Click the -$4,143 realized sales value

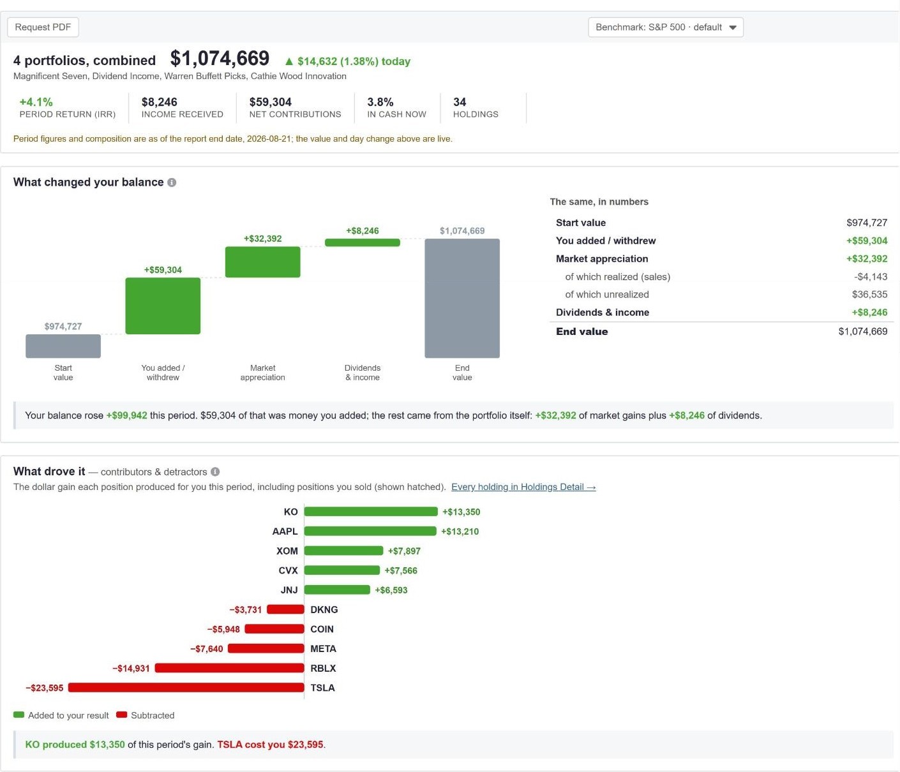tap(871, 276)
